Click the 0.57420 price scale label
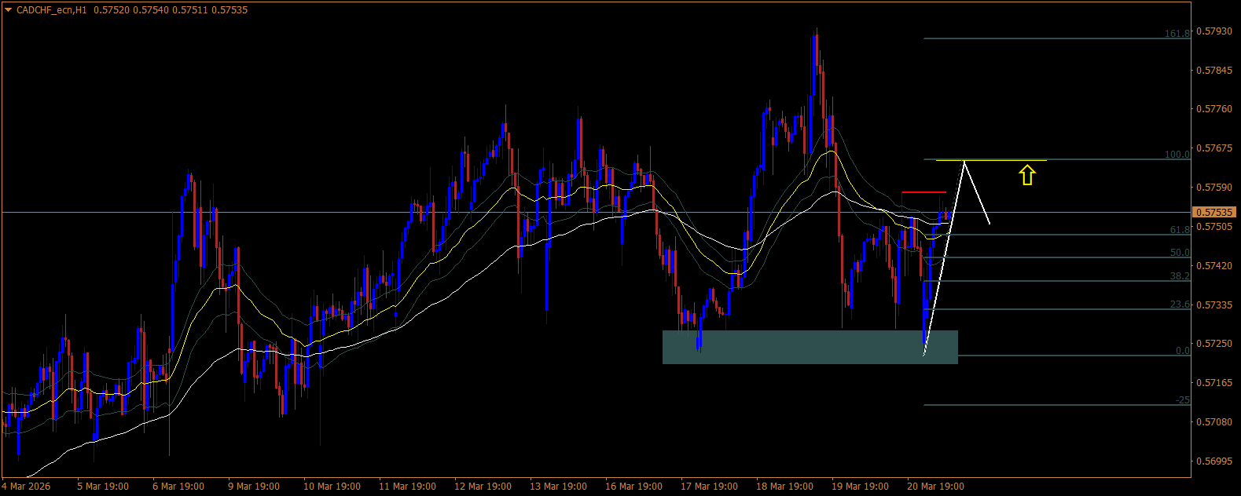The height and width of the screenshot is (496, 1241). (x=1213, y=266)
